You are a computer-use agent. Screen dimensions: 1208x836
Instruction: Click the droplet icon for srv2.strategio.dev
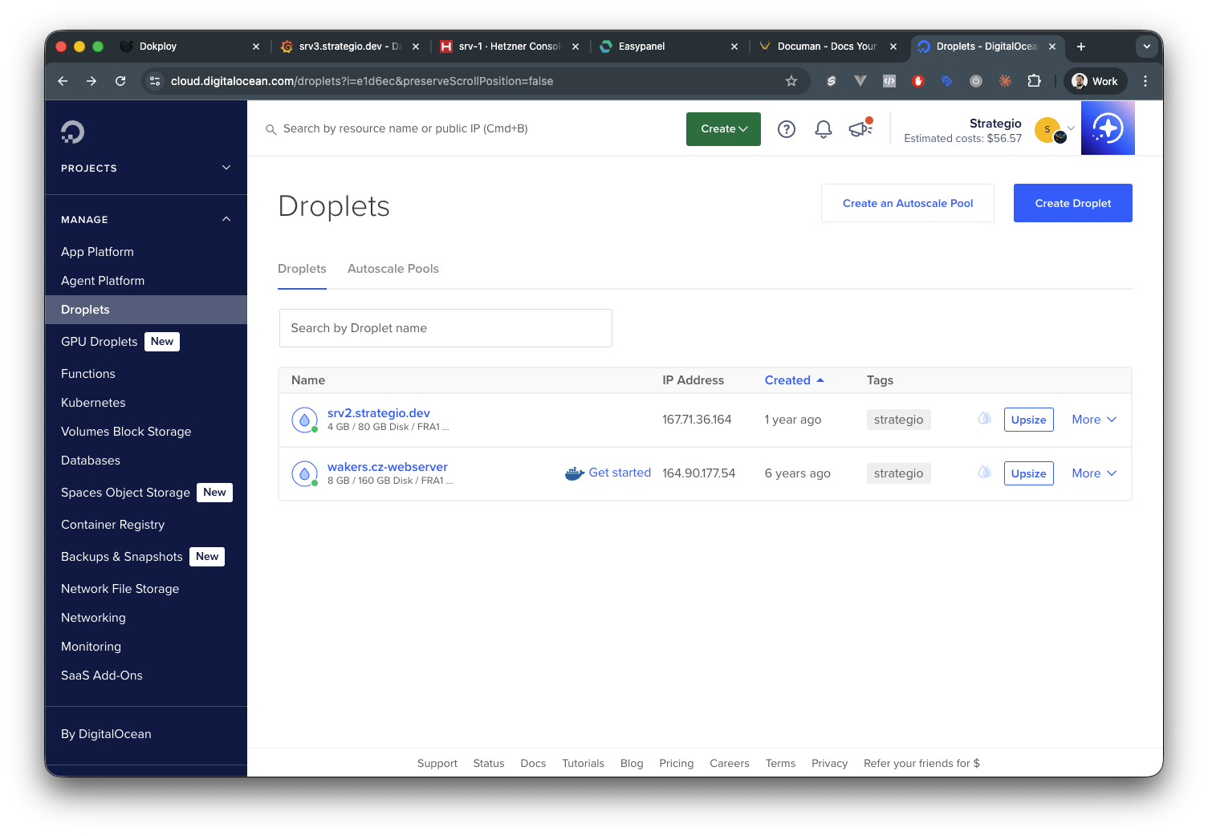point(304,420)
